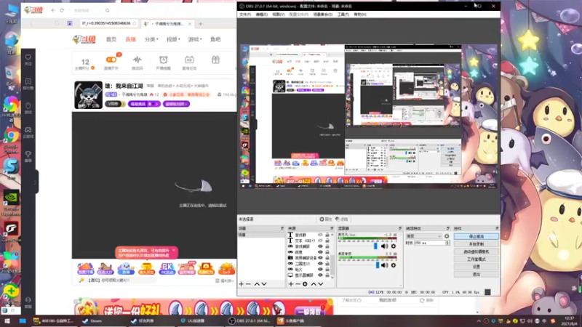
Task: Open 关注 heart icon in Douyu sidebar
Action: click(x=28, y=57)
